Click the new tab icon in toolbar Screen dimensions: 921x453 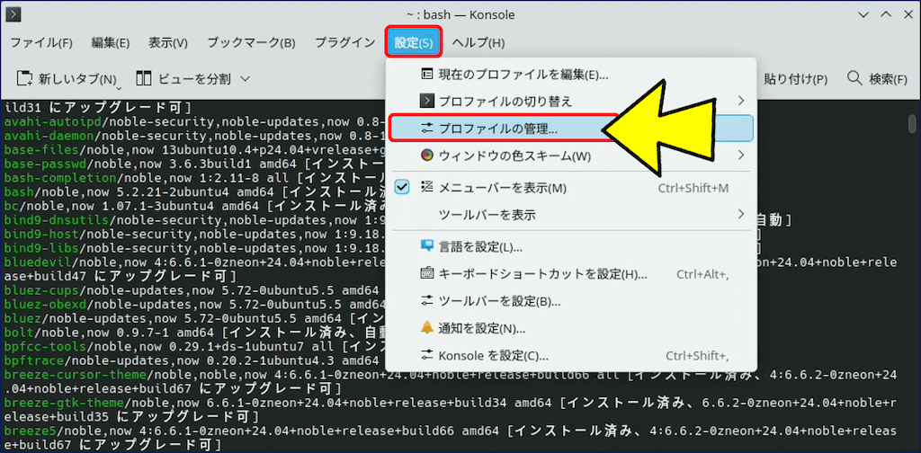pos(25,79)
